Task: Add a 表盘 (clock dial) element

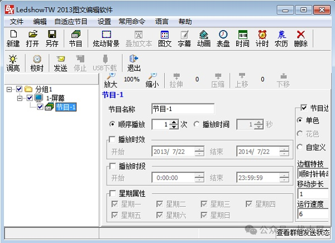Action: tap(223, 39)
